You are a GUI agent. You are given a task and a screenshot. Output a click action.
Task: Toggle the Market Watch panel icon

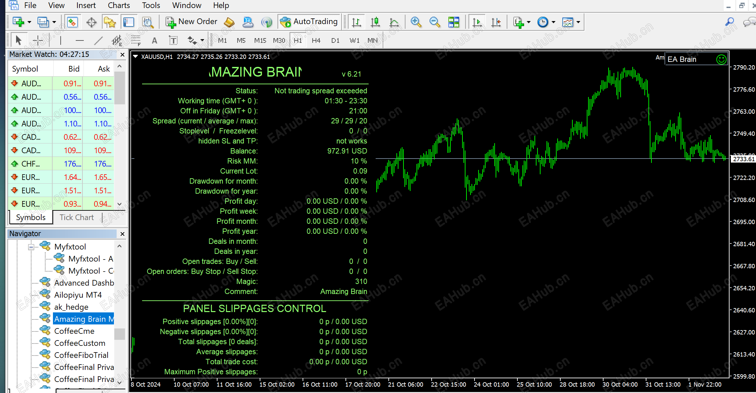click(x=72, y=22)
